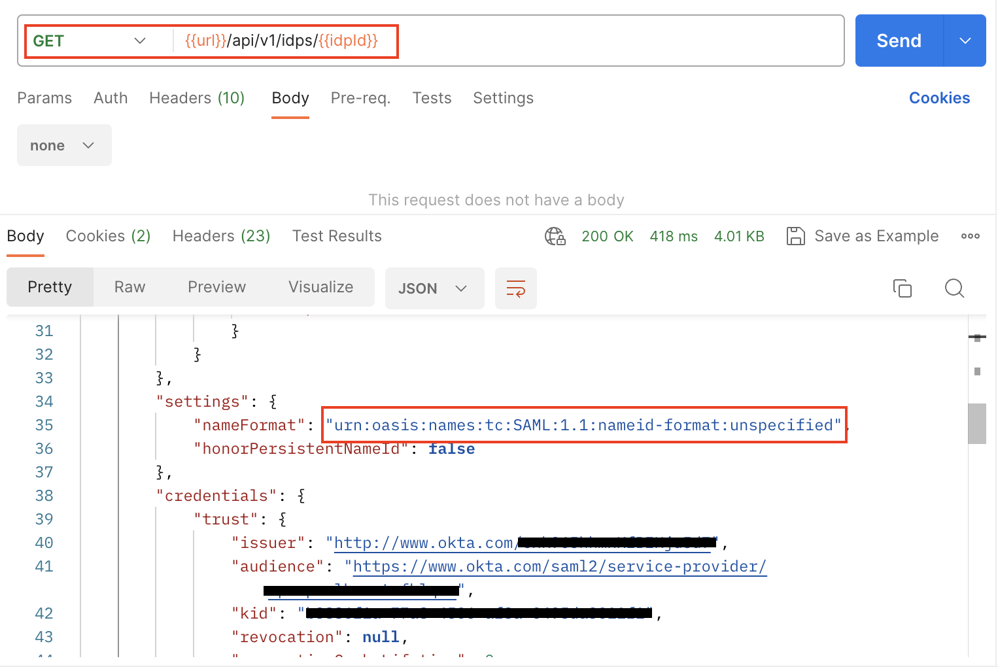Select the Visualize response view

click(x=320, y=287)
